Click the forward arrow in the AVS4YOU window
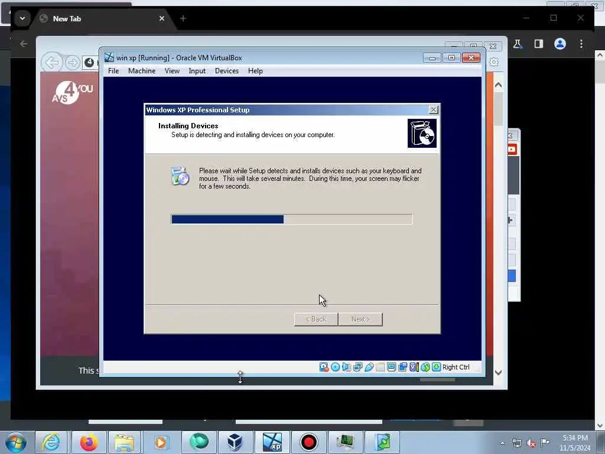605x454 pixels. pos(72,63)
